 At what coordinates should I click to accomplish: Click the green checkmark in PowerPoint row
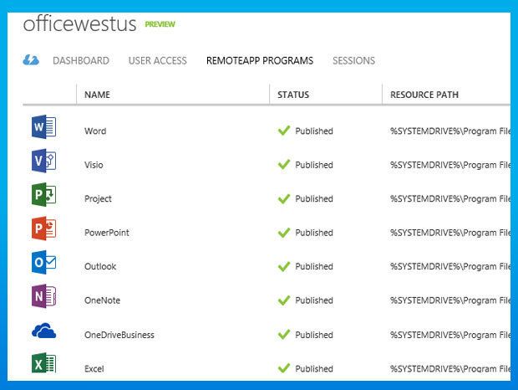pyautogui.click(x=284, y=233)
